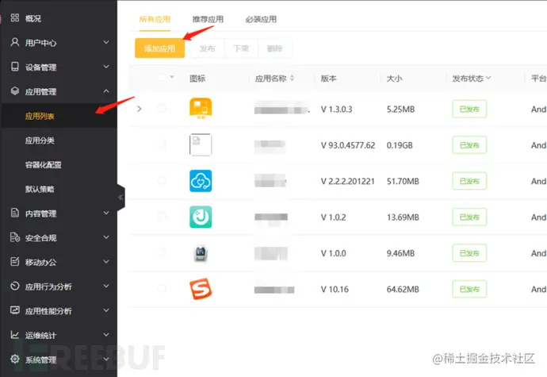Expand the 运维统计 menu chevron
Screen dimensions: 547x377
(106, 334)
